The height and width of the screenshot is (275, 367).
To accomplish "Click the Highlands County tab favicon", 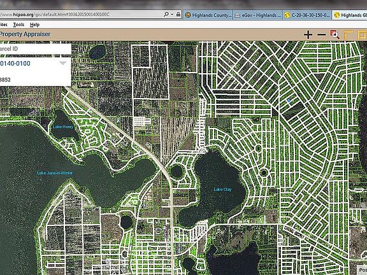I will coord(188,15).
